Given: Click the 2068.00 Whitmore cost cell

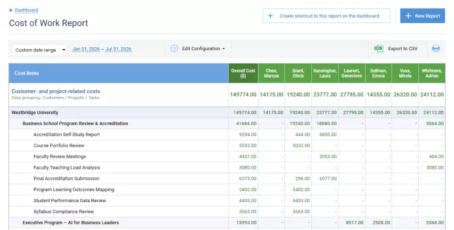Looking at the screenshot, I should [435, 223].
